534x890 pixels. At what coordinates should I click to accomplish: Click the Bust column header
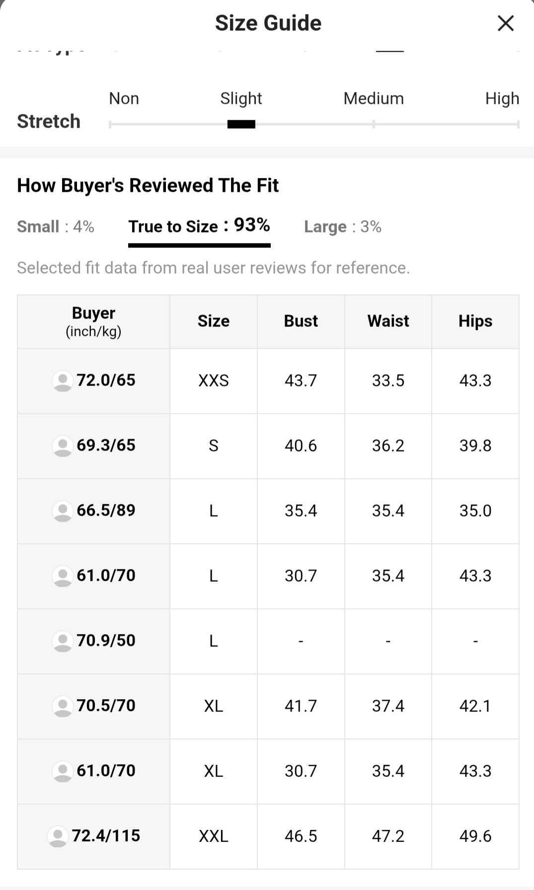coord(301,322)
